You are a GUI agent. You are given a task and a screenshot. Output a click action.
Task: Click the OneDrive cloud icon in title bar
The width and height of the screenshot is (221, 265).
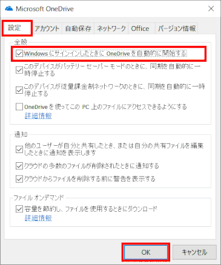(x=9, y=9)
